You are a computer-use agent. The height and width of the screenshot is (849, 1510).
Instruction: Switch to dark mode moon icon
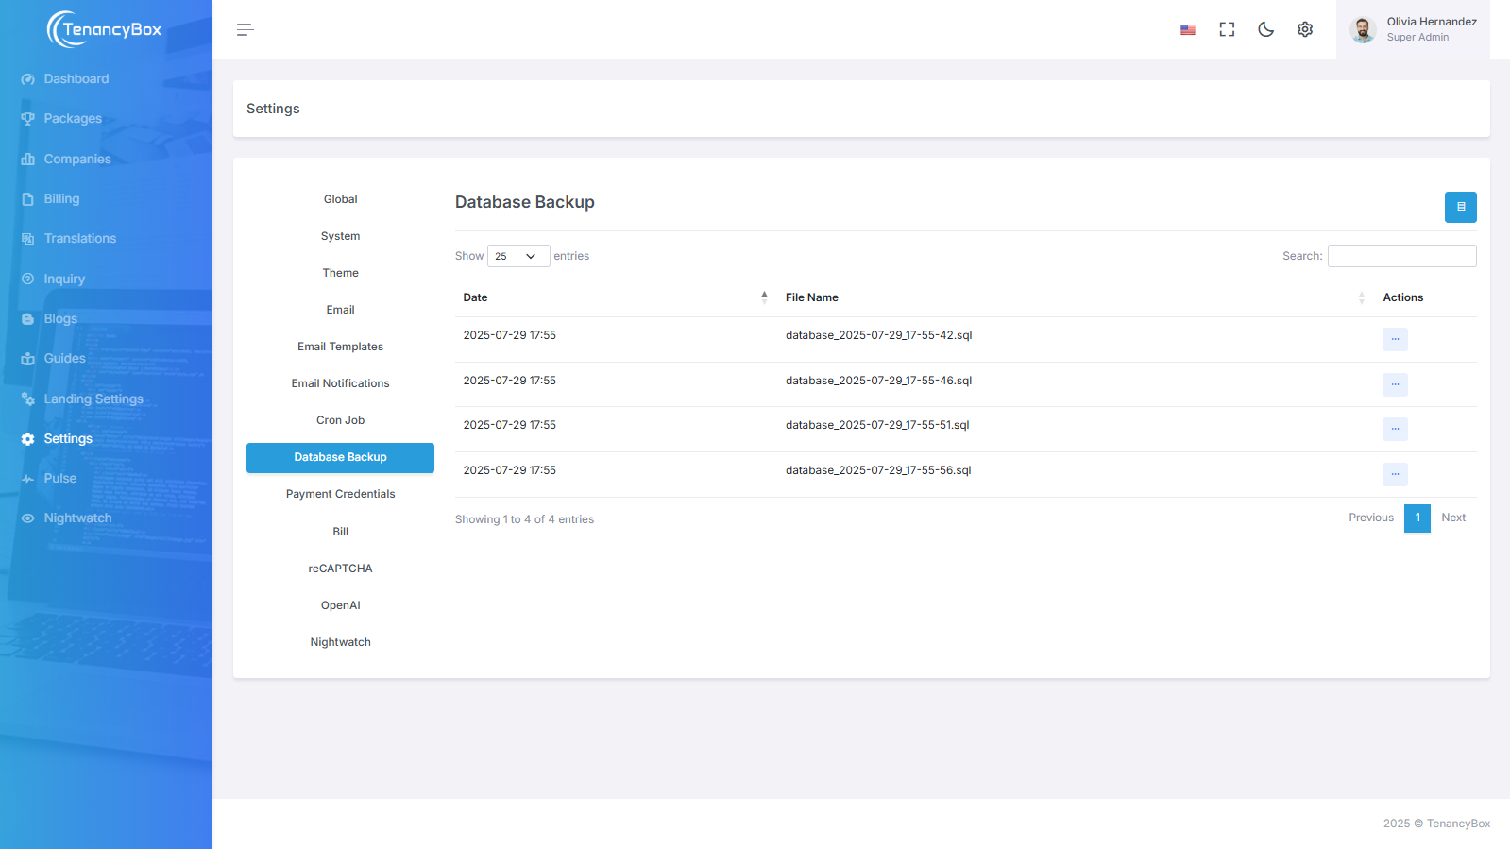coord(1265,30)
